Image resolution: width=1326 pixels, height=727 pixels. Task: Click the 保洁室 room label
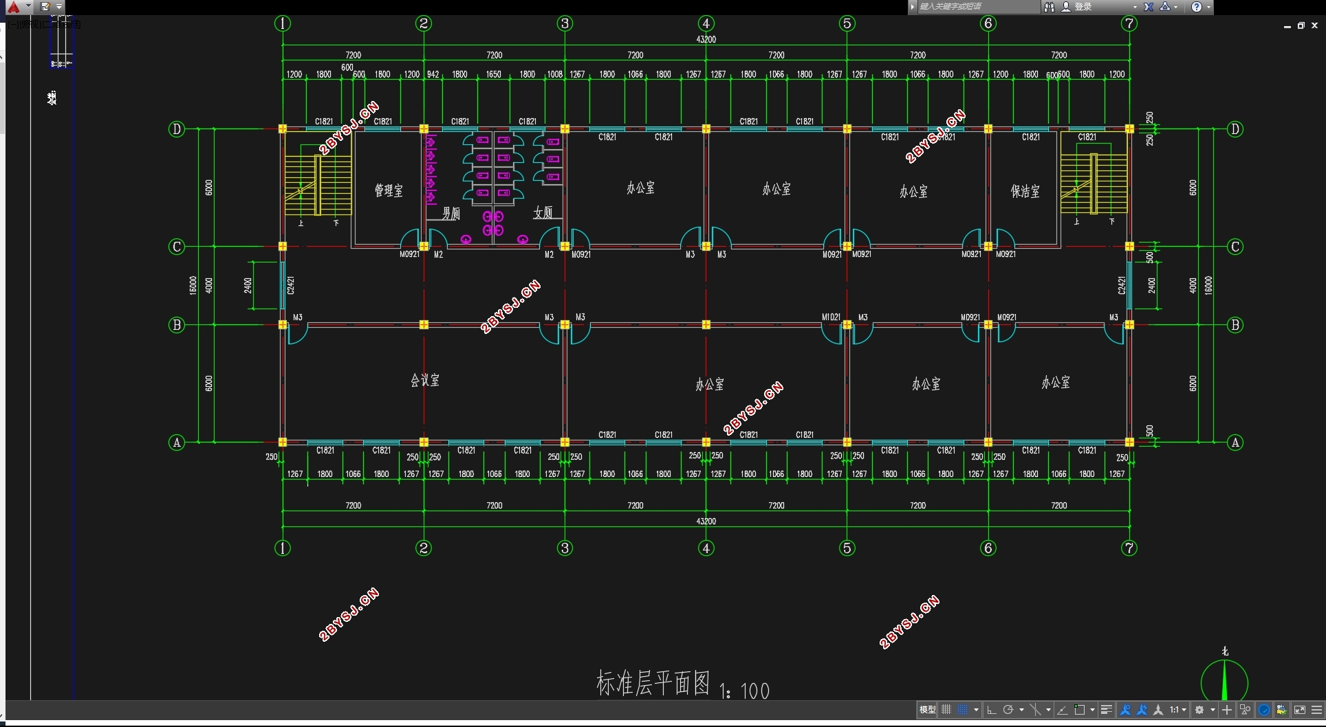[1025, 191]
